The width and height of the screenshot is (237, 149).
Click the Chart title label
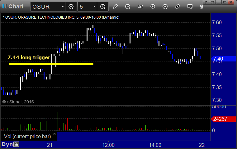click(x=16, y=7)
